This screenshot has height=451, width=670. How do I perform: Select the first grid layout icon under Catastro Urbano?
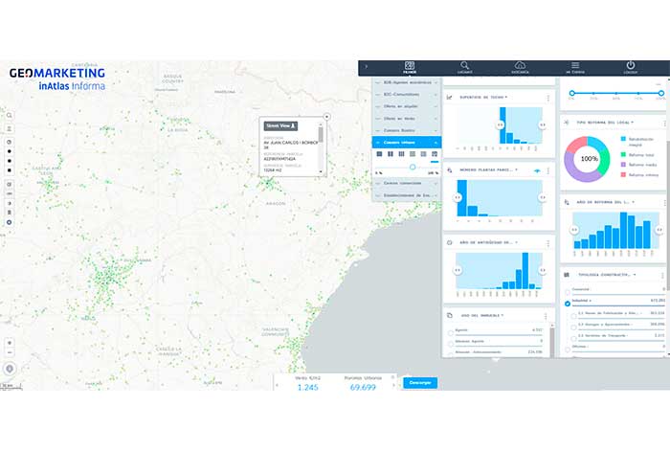tap(379, 154)
